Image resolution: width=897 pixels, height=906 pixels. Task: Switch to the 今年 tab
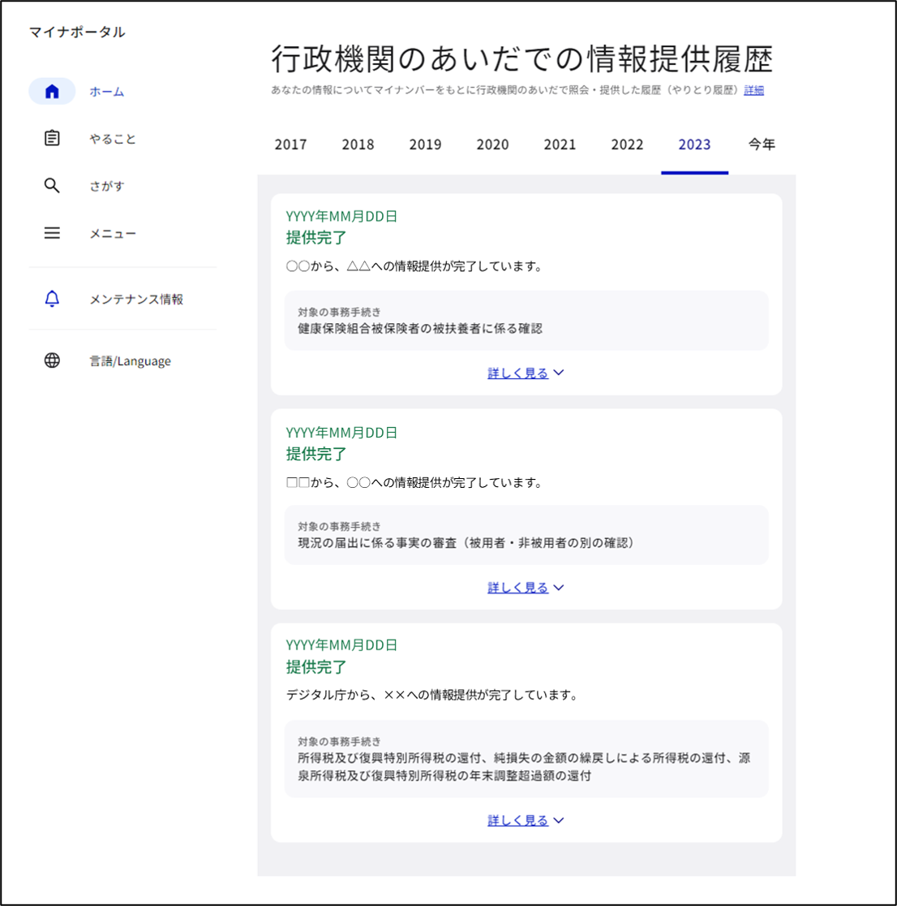[x=762, y=145]
